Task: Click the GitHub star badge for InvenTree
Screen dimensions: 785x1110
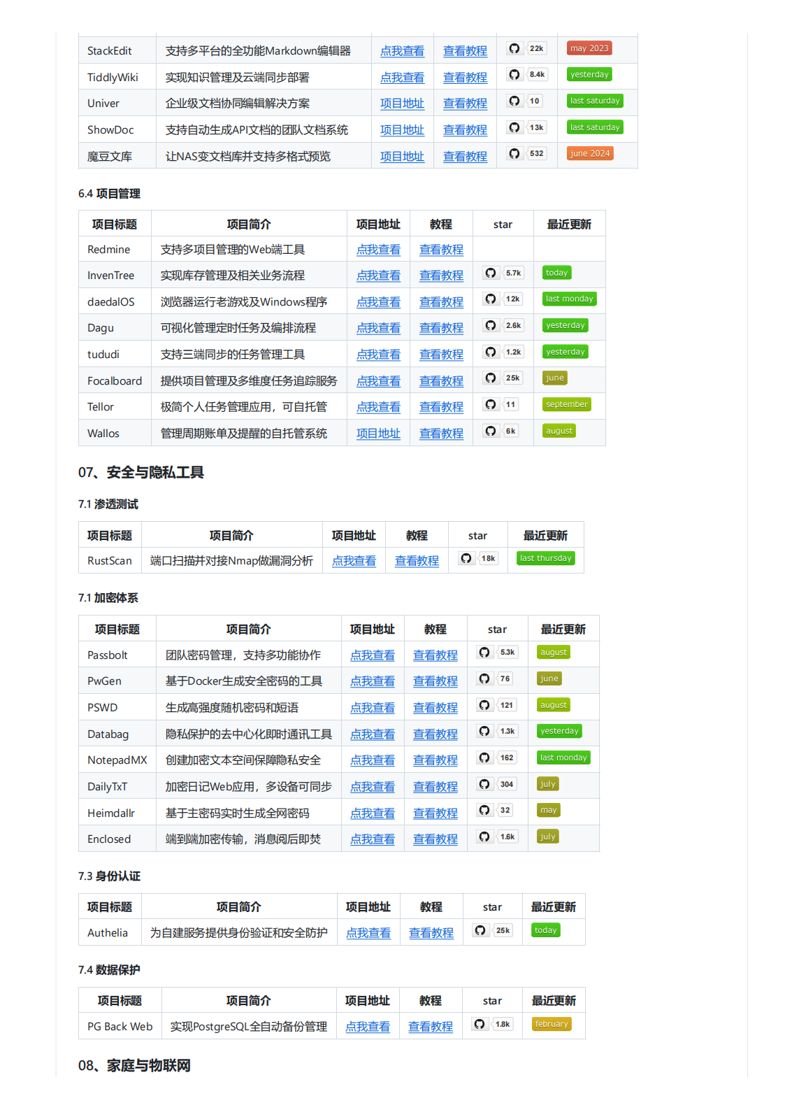Action: tap(503, 273)
